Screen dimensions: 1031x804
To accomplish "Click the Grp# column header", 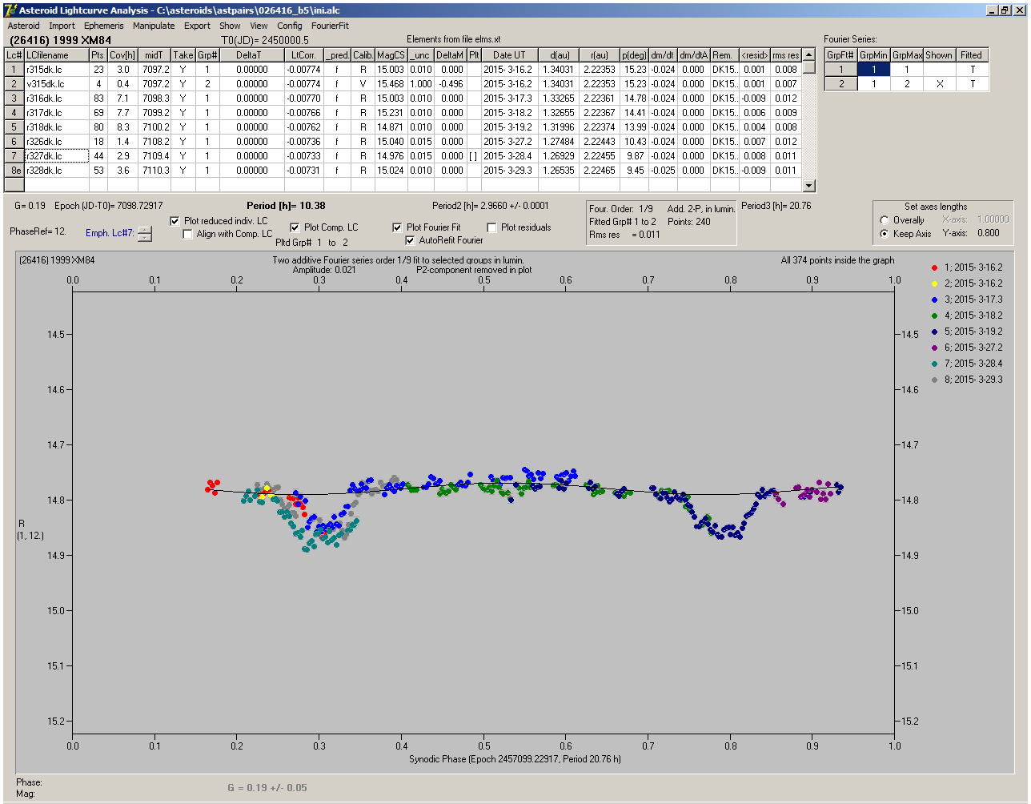I will pos(207,55).
